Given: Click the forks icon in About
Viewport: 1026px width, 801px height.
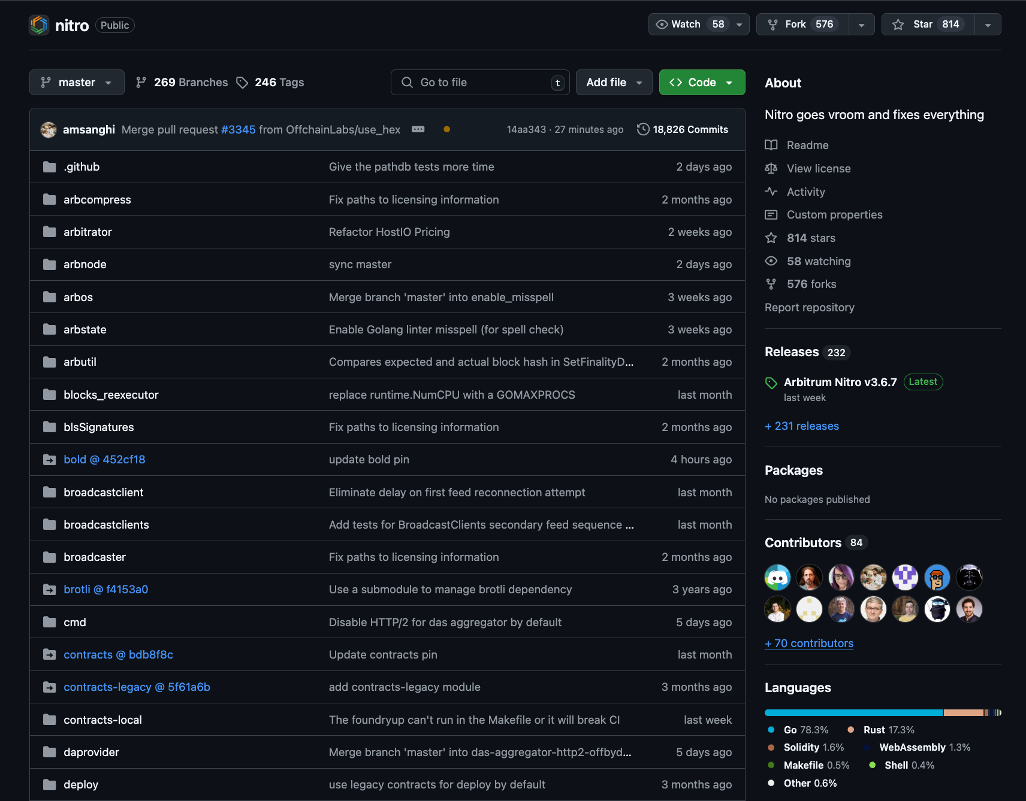Looking at the screenshot, I should pyautogui.click(x=771, y=284).
